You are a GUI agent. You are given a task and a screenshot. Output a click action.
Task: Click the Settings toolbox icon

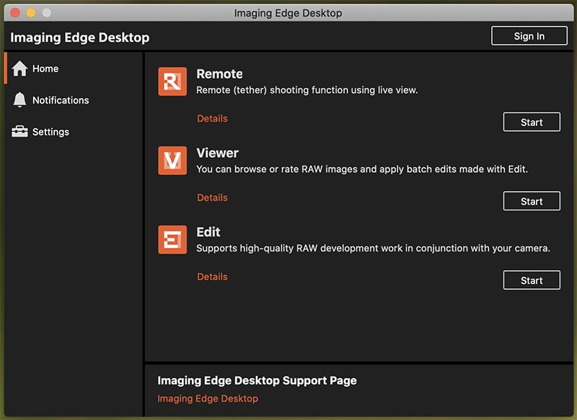19,131
